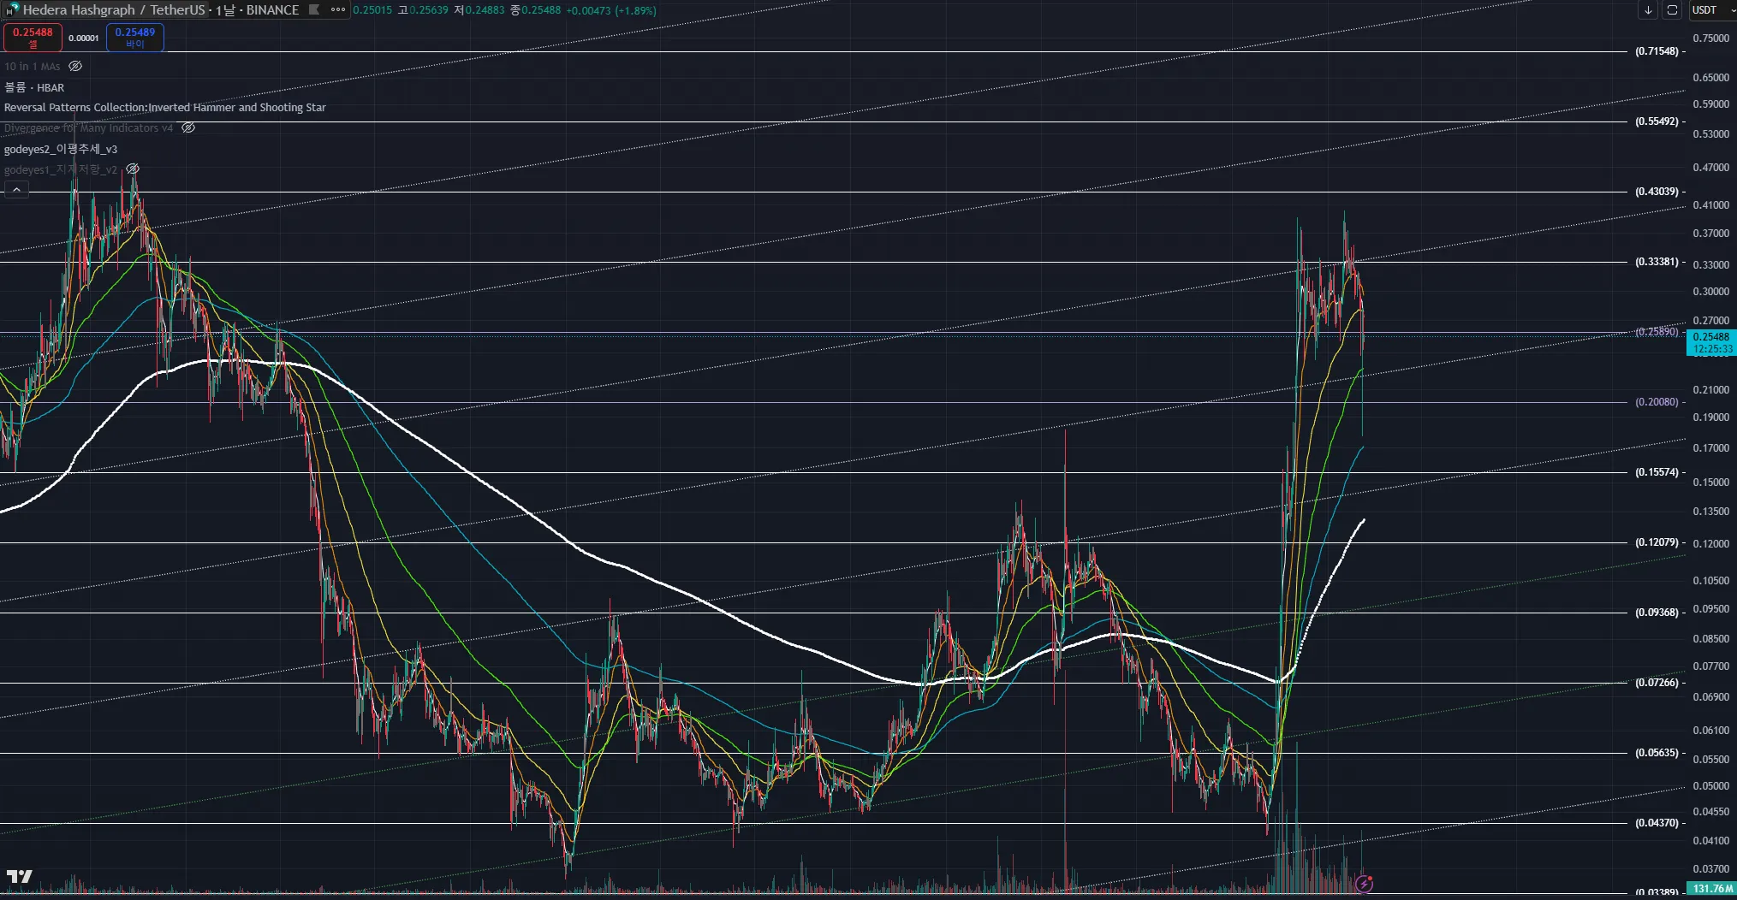
Task: Select the level label (0.20080)
Action: pyautogui.click(x=1657, y=402)
